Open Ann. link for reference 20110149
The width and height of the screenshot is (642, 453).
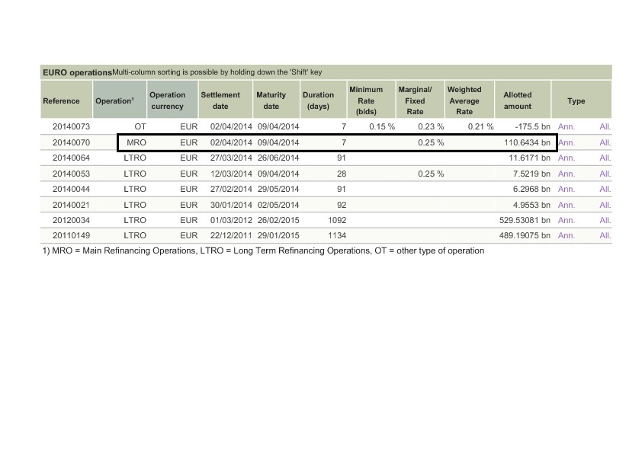point(567,235)
